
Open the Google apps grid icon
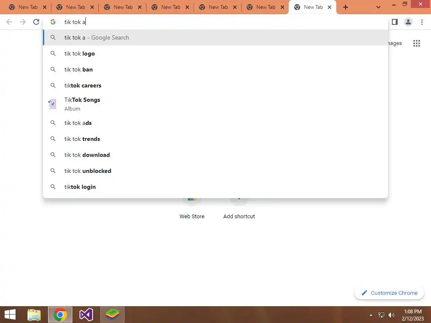tap(417, 43)
